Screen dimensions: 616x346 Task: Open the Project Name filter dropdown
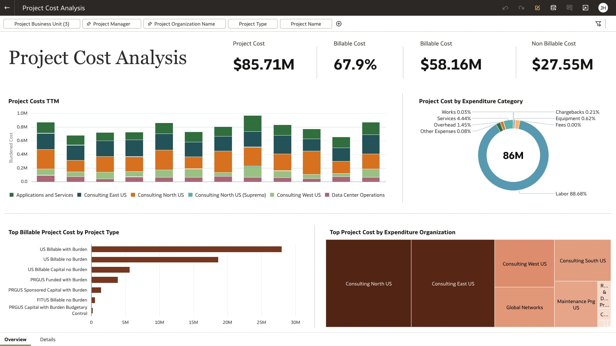coord(306,24)
